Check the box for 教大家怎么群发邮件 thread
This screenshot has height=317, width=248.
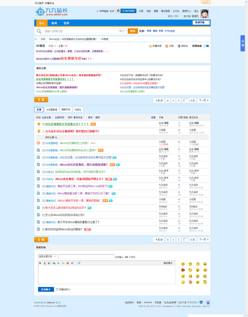pos(43,208)
